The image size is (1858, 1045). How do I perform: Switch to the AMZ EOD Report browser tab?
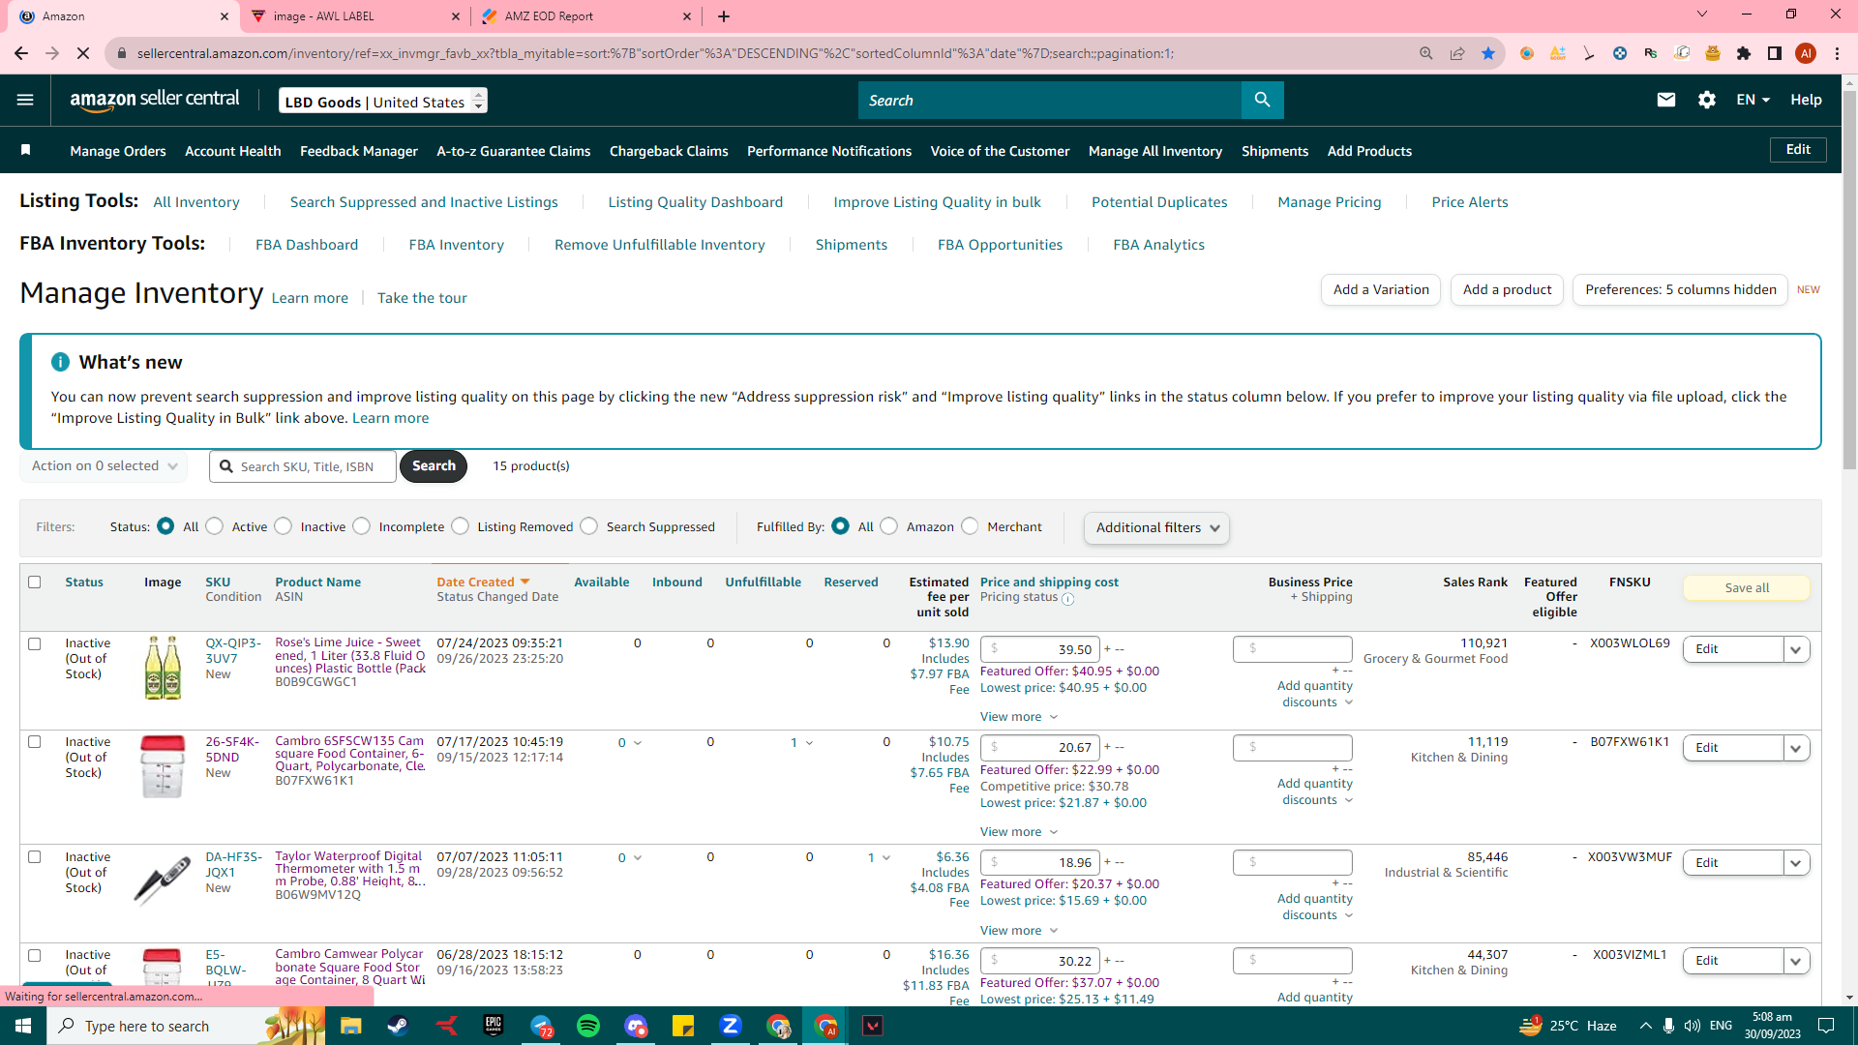[587, 16]
